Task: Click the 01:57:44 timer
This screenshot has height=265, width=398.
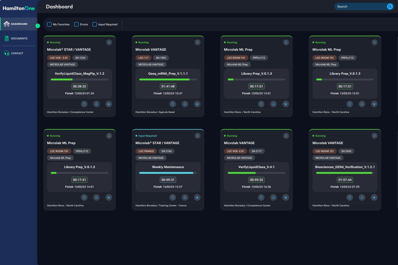Action: 345,180
